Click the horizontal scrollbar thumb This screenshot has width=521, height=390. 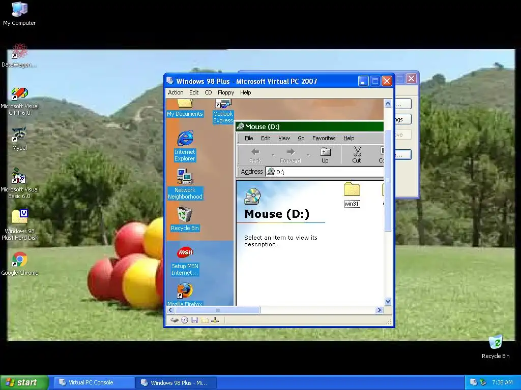[x=217, y=310]
